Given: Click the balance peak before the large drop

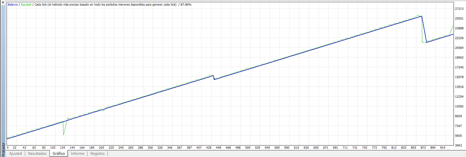Looking at the screenshot, I should pos(422,16).
